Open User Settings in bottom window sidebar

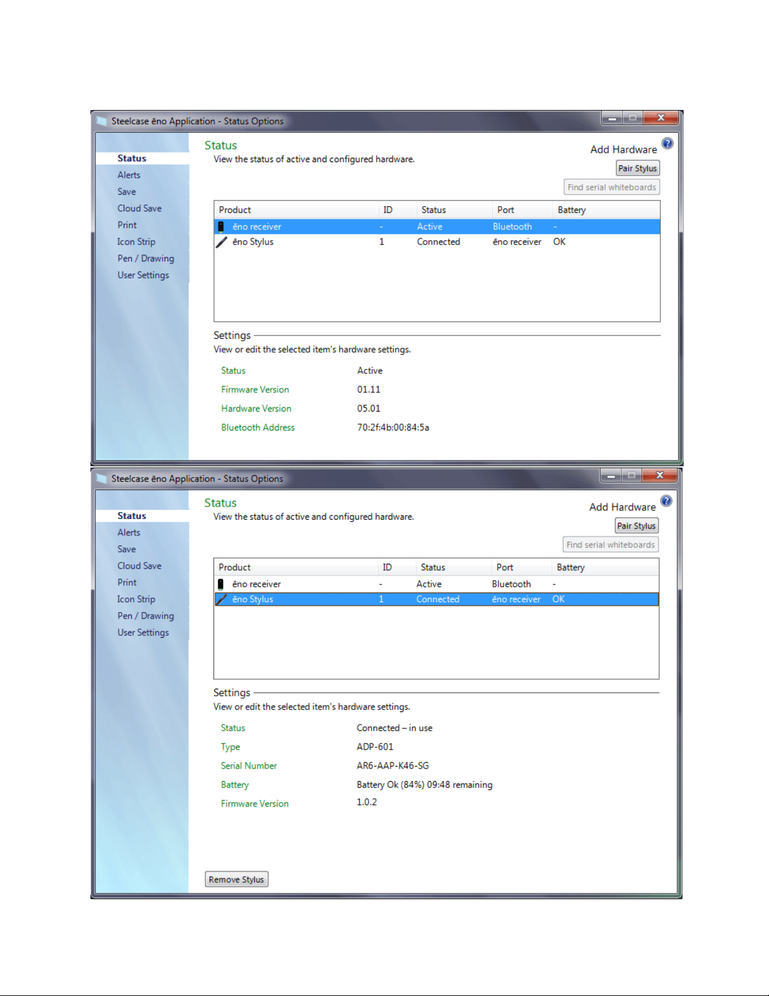(143, 633)
